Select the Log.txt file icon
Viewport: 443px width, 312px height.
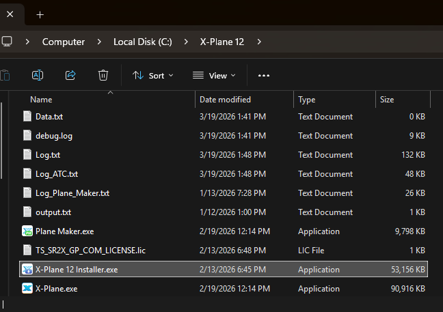point(27,154)
